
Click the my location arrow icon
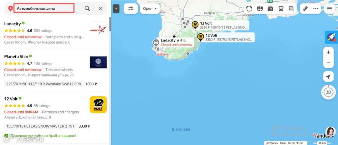coord(328,77)
